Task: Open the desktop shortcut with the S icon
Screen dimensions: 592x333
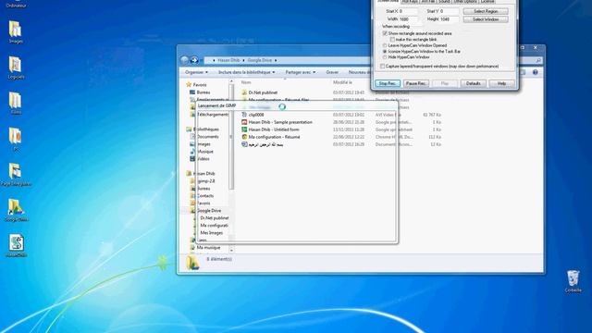Action: tap(16, 245)
